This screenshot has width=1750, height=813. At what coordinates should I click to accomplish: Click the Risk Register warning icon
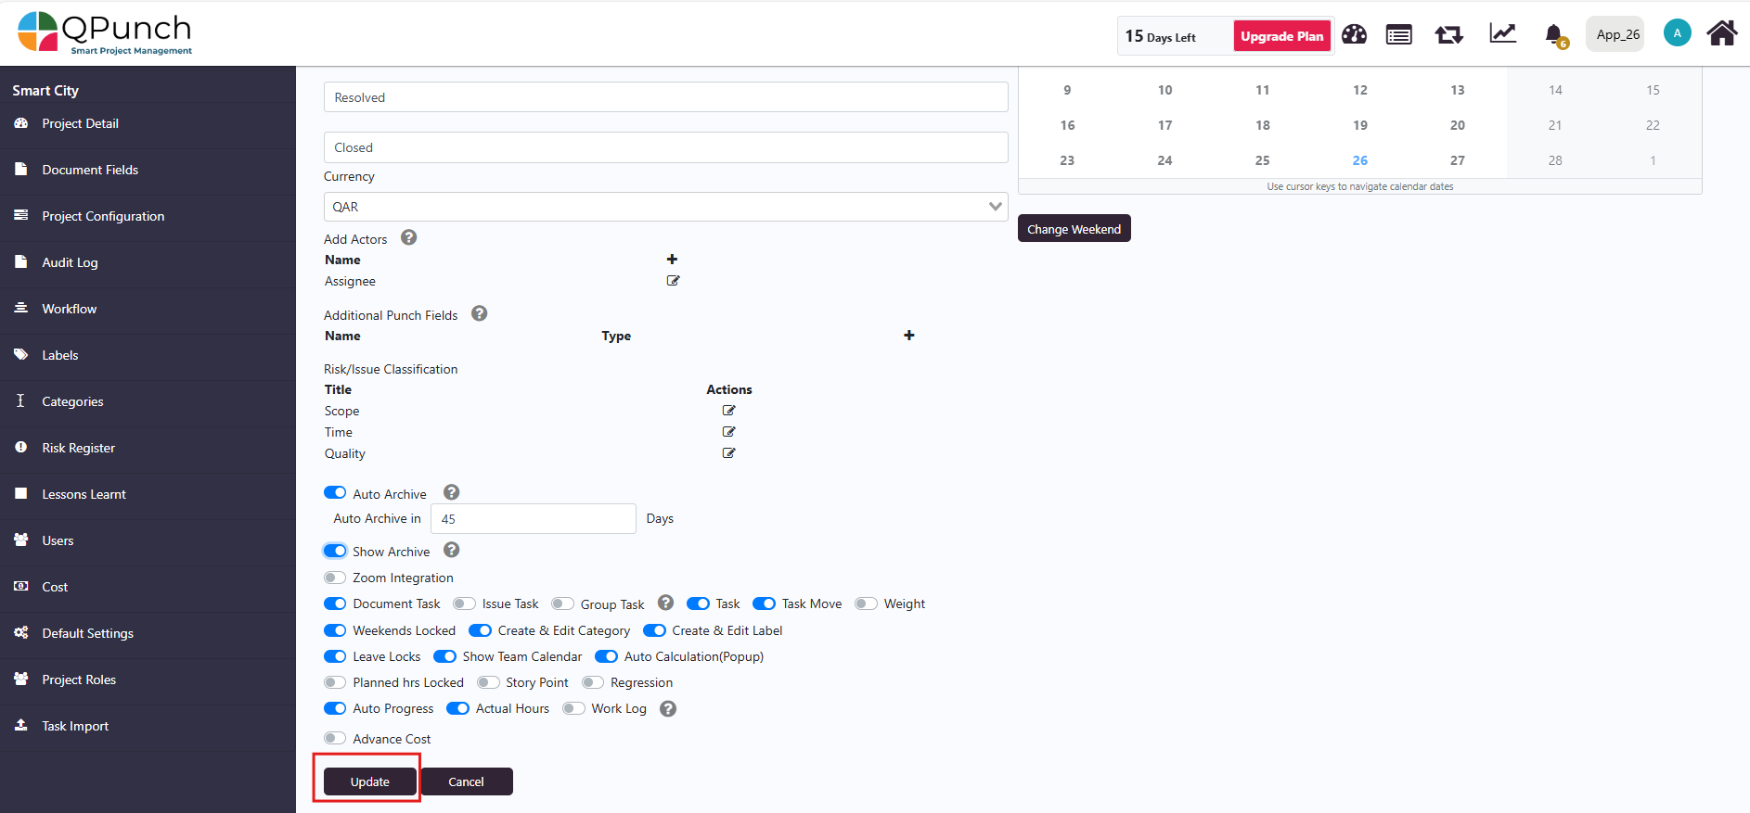[21, 448]
